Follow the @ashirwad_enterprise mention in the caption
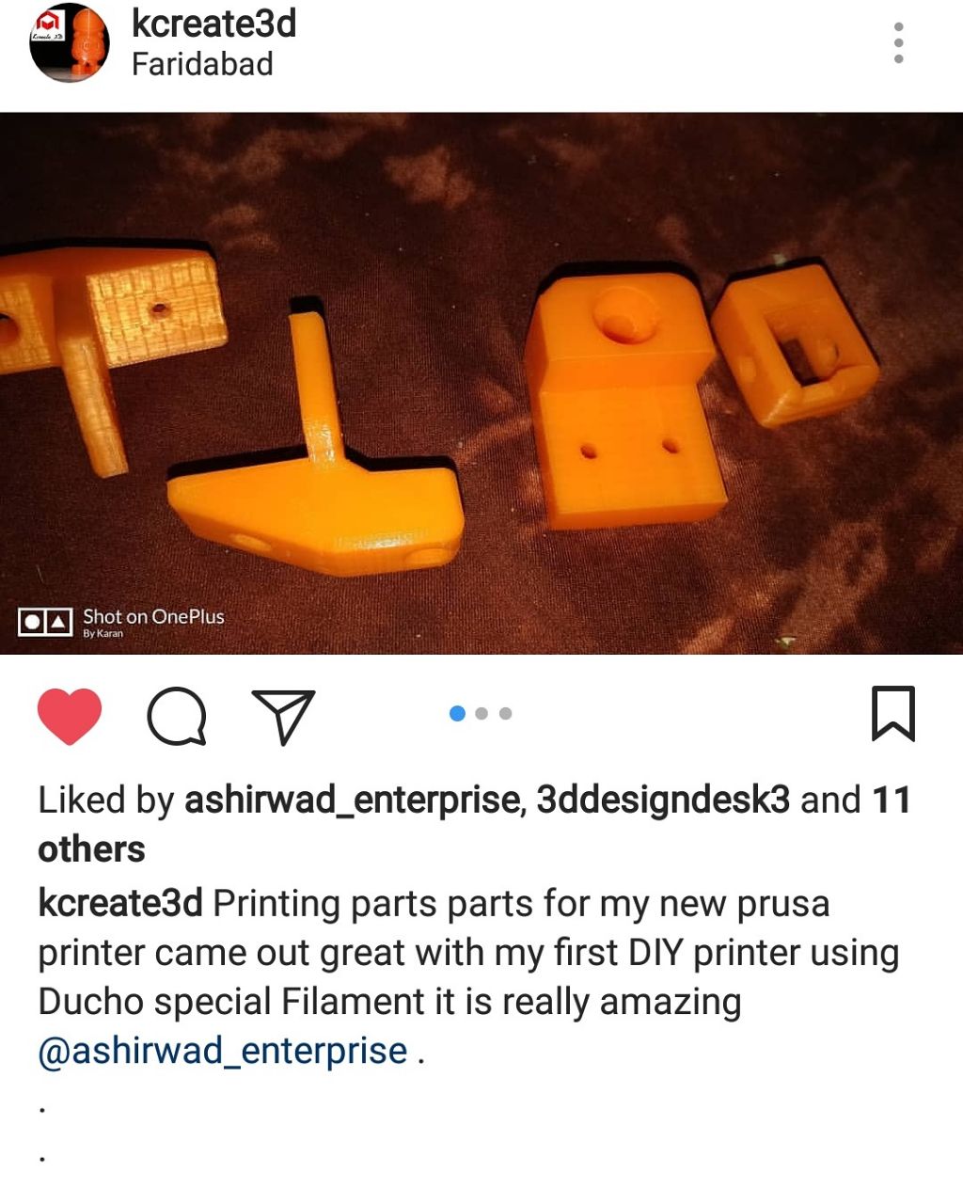This screenshot has height=1204, width=963. [x=223, y=1051]
